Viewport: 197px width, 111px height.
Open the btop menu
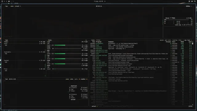pyautogui.click(x=12, y=6)
